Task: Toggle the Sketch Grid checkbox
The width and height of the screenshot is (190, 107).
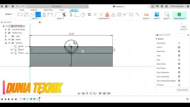Action: coord(179,51)
